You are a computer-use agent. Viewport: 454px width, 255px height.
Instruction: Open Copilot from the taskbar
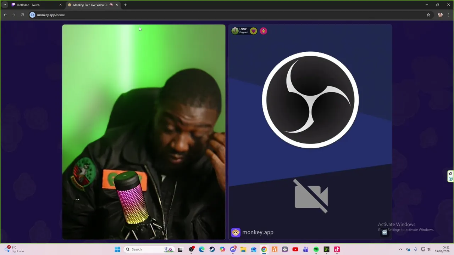(222, 249)
